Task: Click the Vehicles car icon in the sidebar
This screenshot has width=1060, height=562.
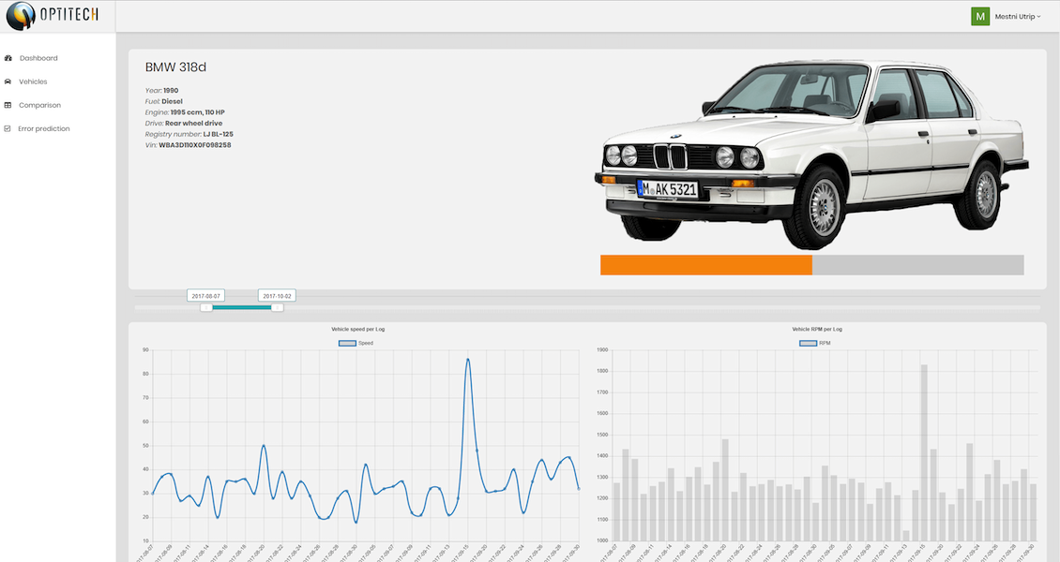Action: [x=8, y=81]
